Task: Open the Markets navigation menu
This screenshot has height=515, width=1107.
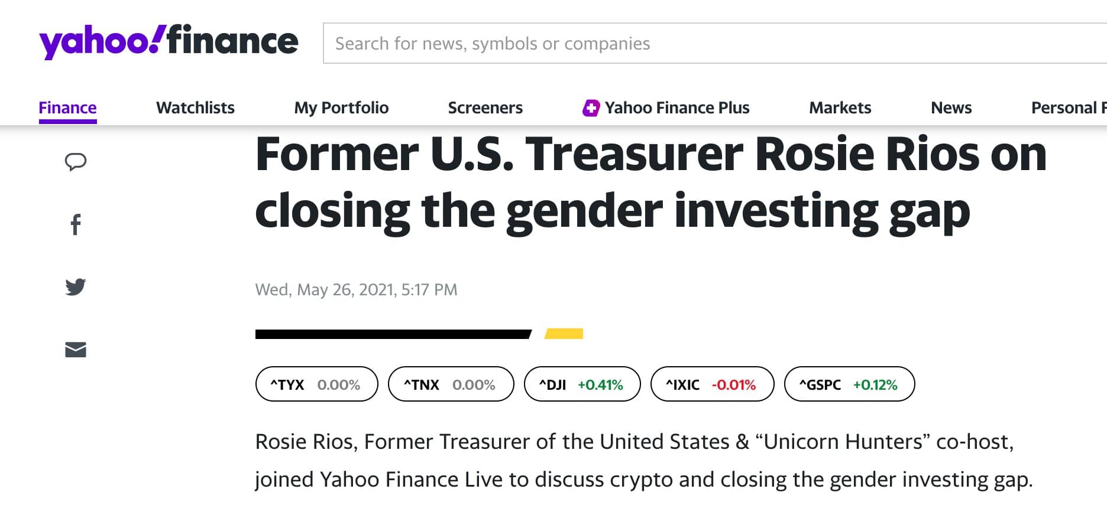Action: pos(840,107)
